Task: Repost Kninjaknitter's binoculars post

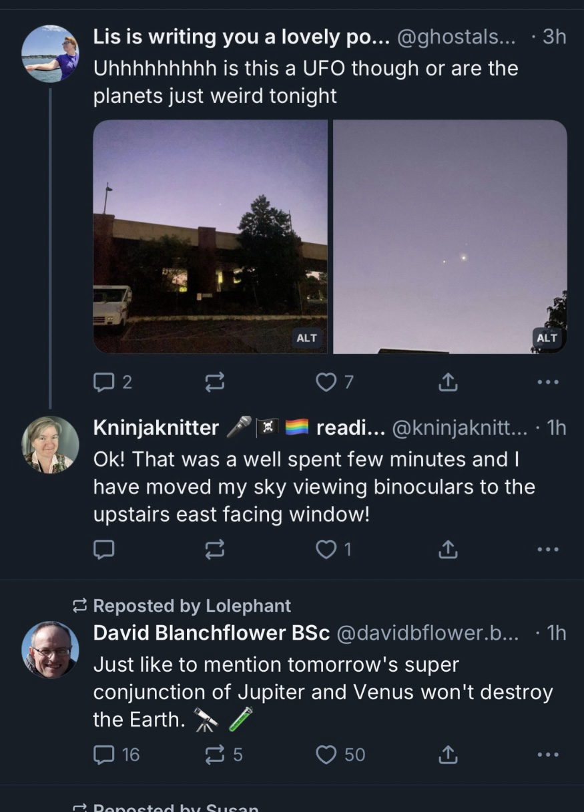Action: pos(214,550)
